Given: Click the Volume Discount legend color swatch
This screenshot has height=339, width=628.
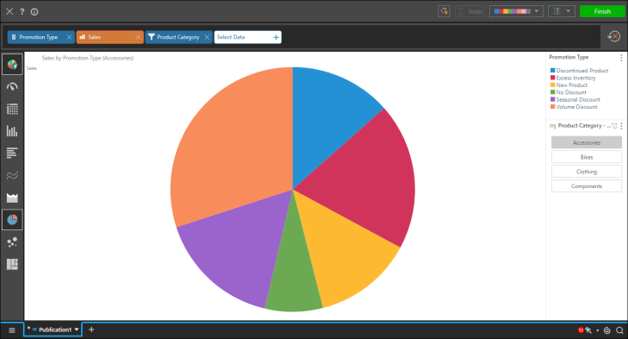Looking at the screenshot, I should [x=553, y=107].
